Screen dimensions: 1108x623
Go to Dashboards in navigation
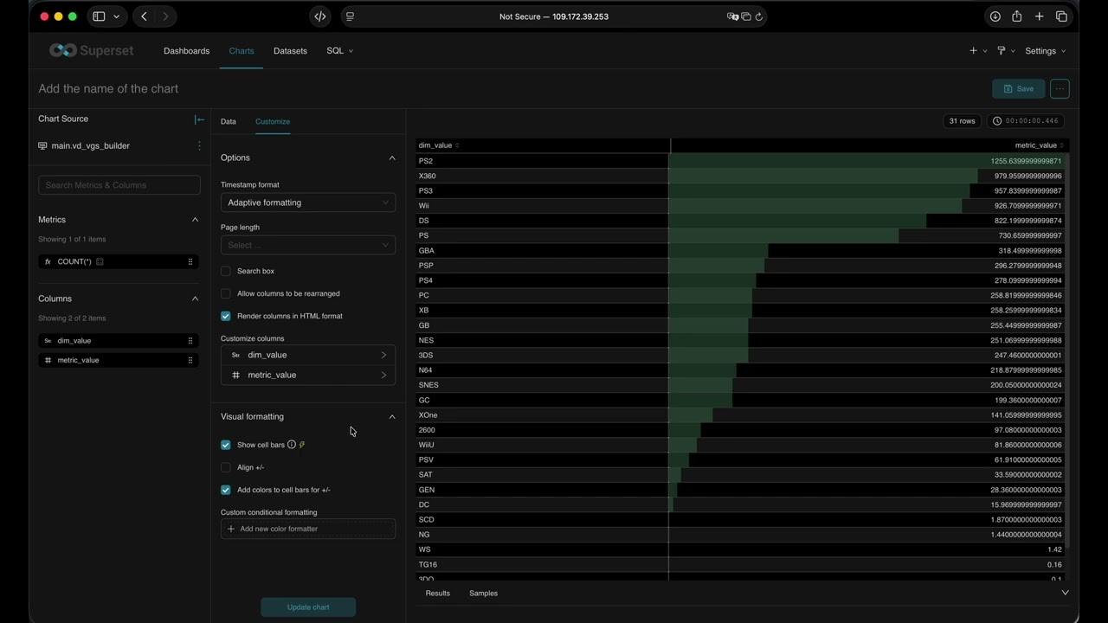(x=187, y=51)
